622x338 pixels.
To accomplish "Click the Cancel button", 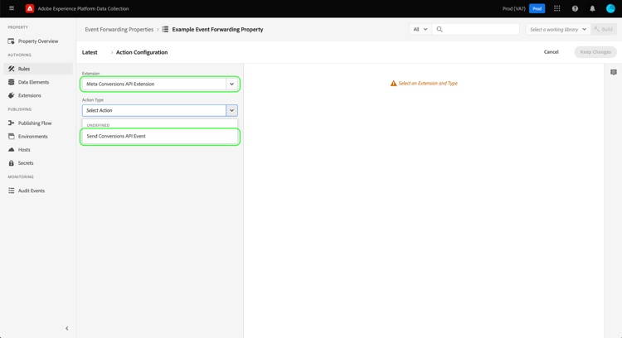I will pos(551,52).
